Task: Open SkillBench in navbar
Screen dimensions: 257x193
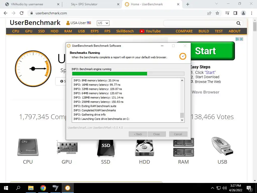Action: click(125, 31)
